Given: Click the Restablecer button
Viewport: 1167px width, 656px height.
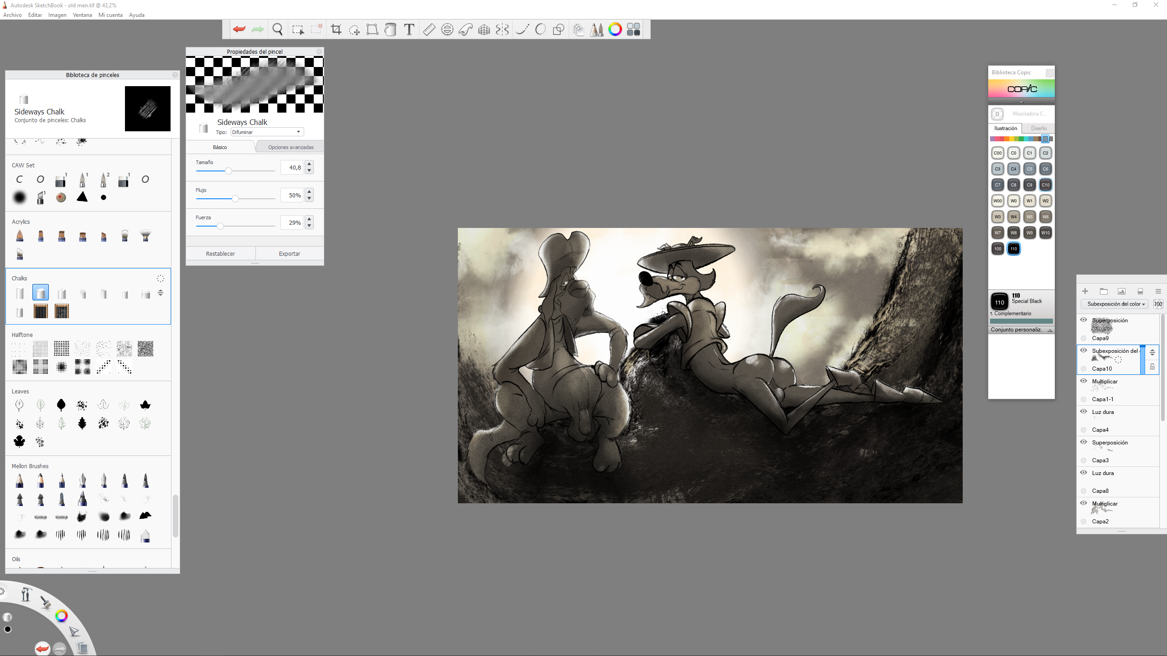Looking at the screenshot, I should click(220, 254).
